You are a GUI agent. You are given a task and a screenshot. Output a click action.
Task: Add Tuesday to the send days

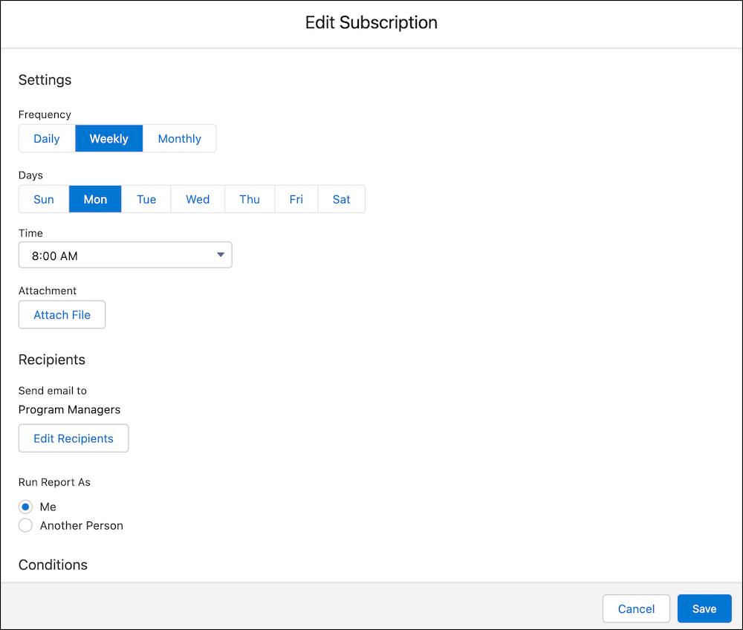coord(146,199)
